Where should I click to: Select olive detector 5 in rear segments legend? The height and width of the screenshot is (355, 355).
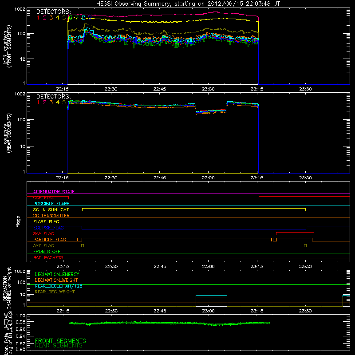64,103
